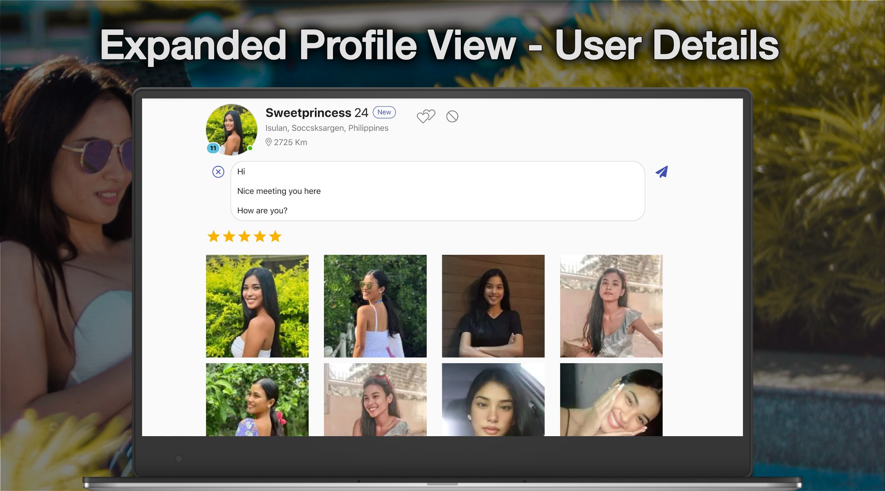Click the Sweetprincess username heading
This screenshot has width=885, height=491.
point(308,113)
